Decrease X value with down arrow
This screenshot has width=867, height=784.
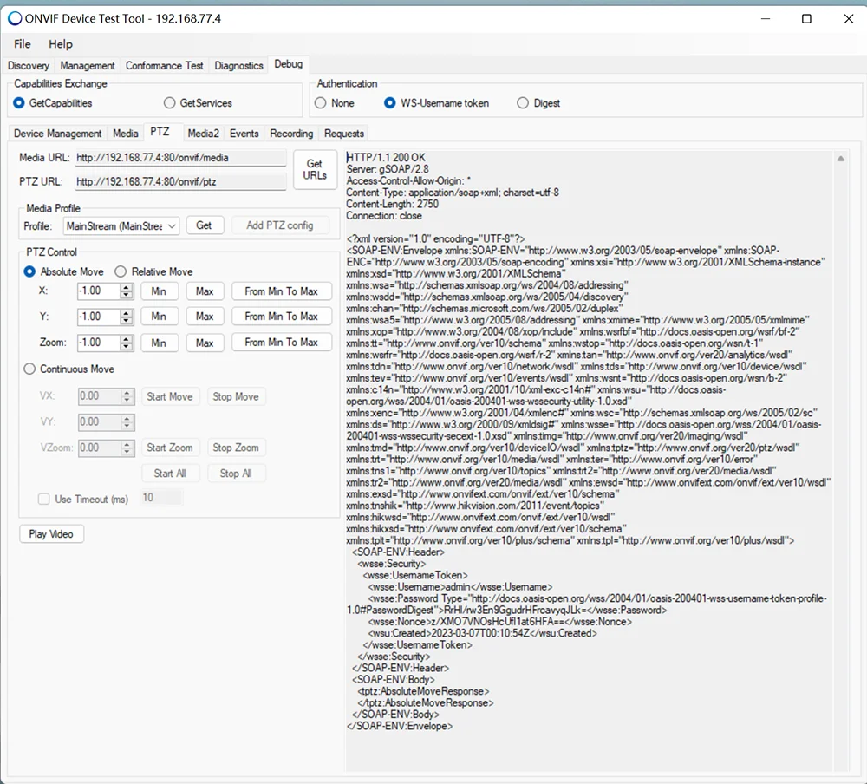pos(127,296)
